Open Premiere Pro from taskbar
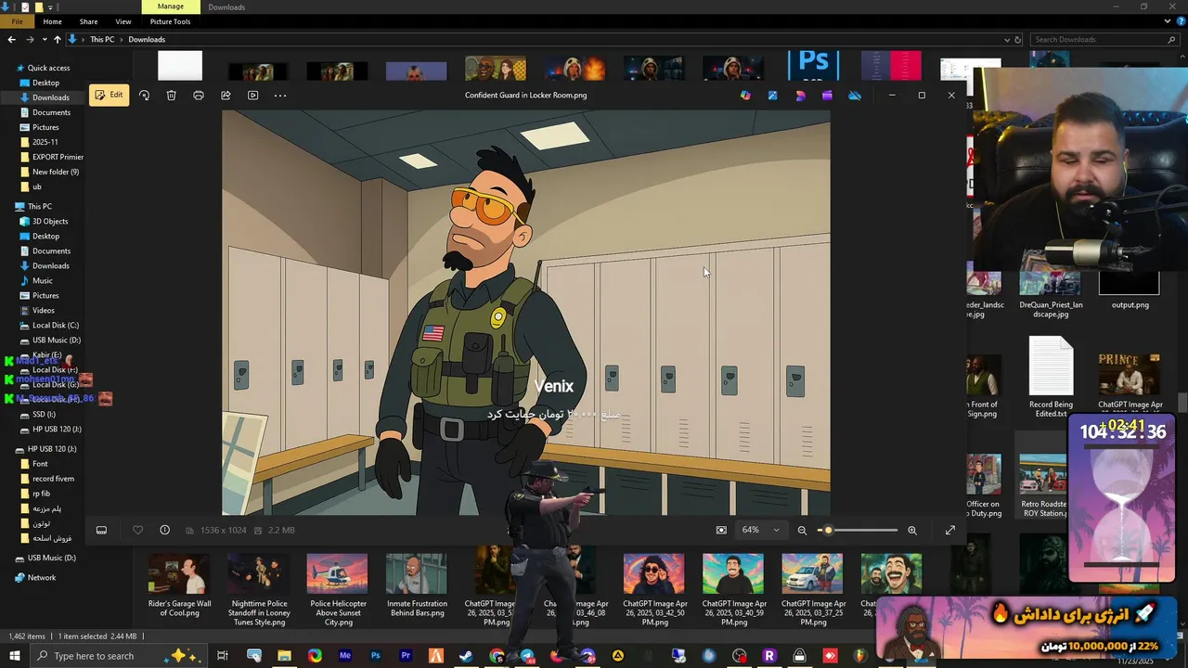Image resolution: width=1188 pixels, height=668 pixels. pyautogui.click(x=406, y=656)
